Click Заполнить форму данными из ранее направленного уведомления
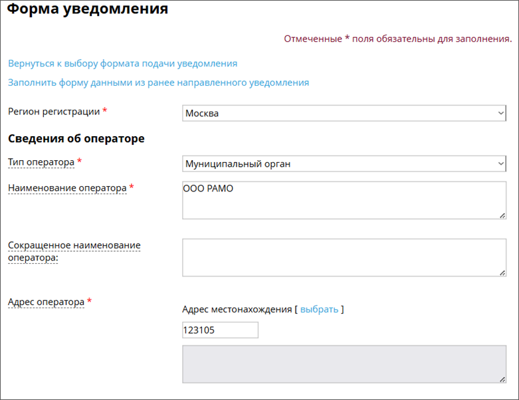Viewport: 519px width, 400px height. [158, 82]
